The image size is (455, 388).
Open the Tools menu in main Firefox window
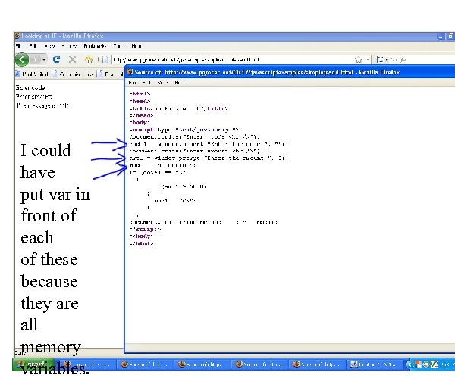119,46
